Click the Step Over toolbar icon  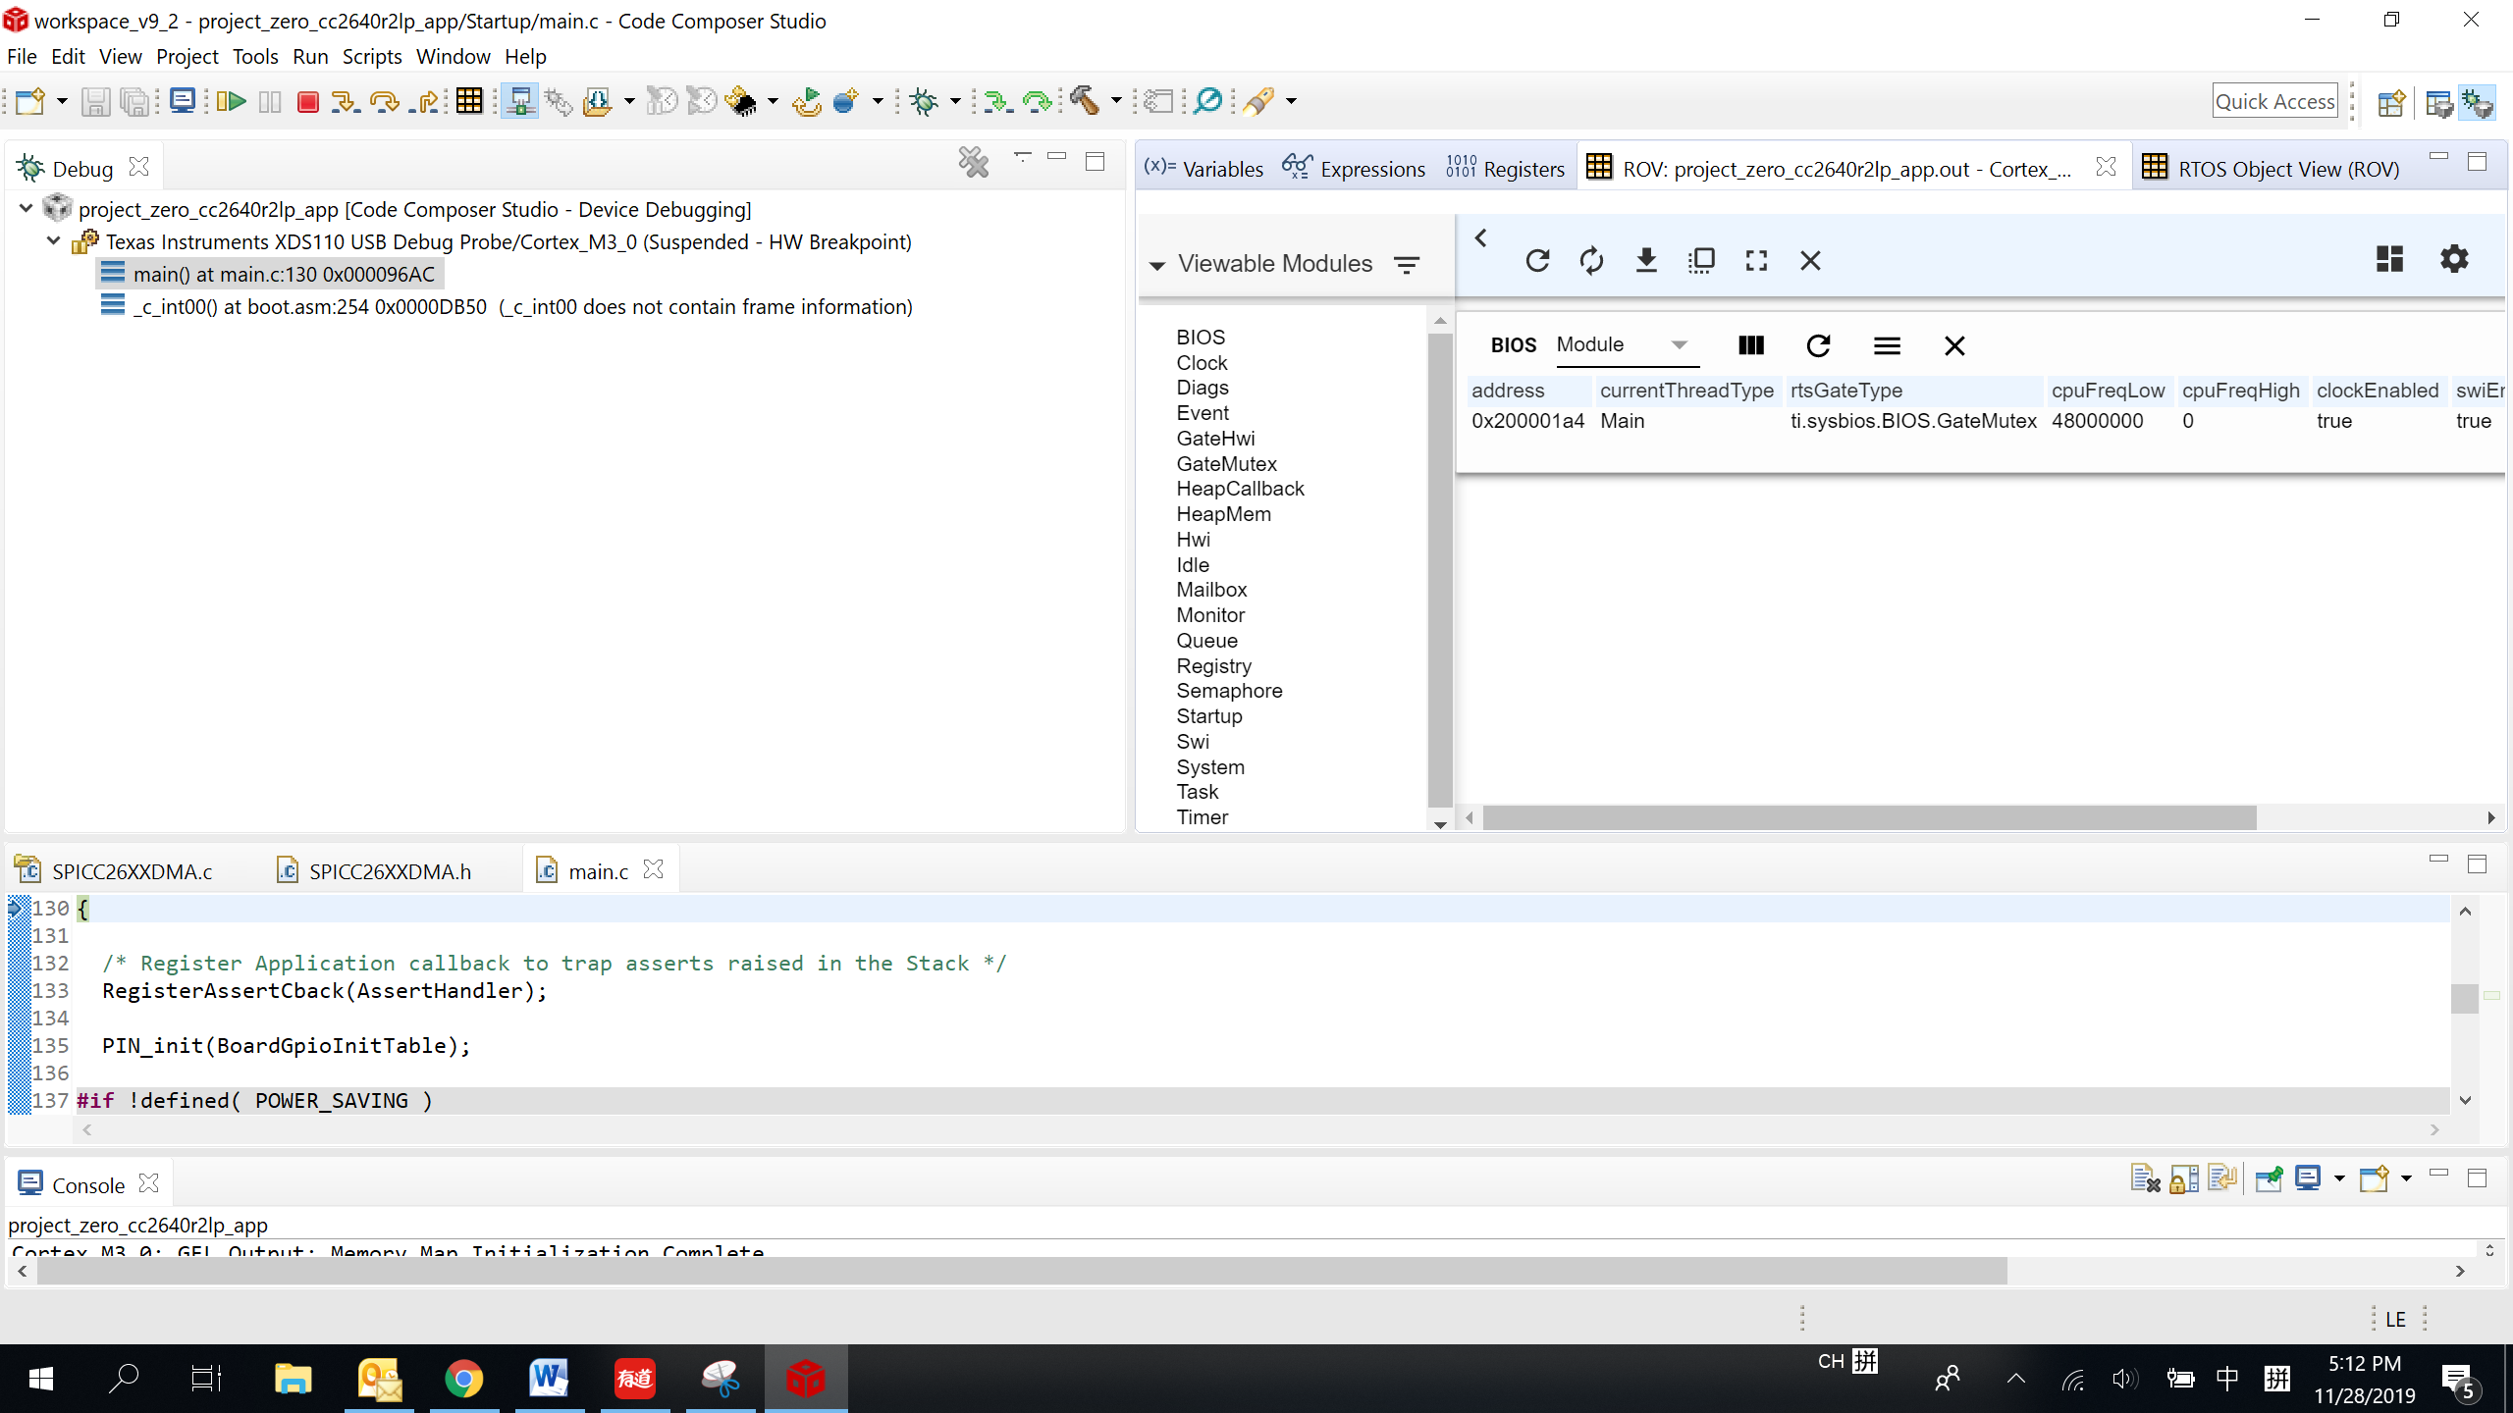point(384,101)
